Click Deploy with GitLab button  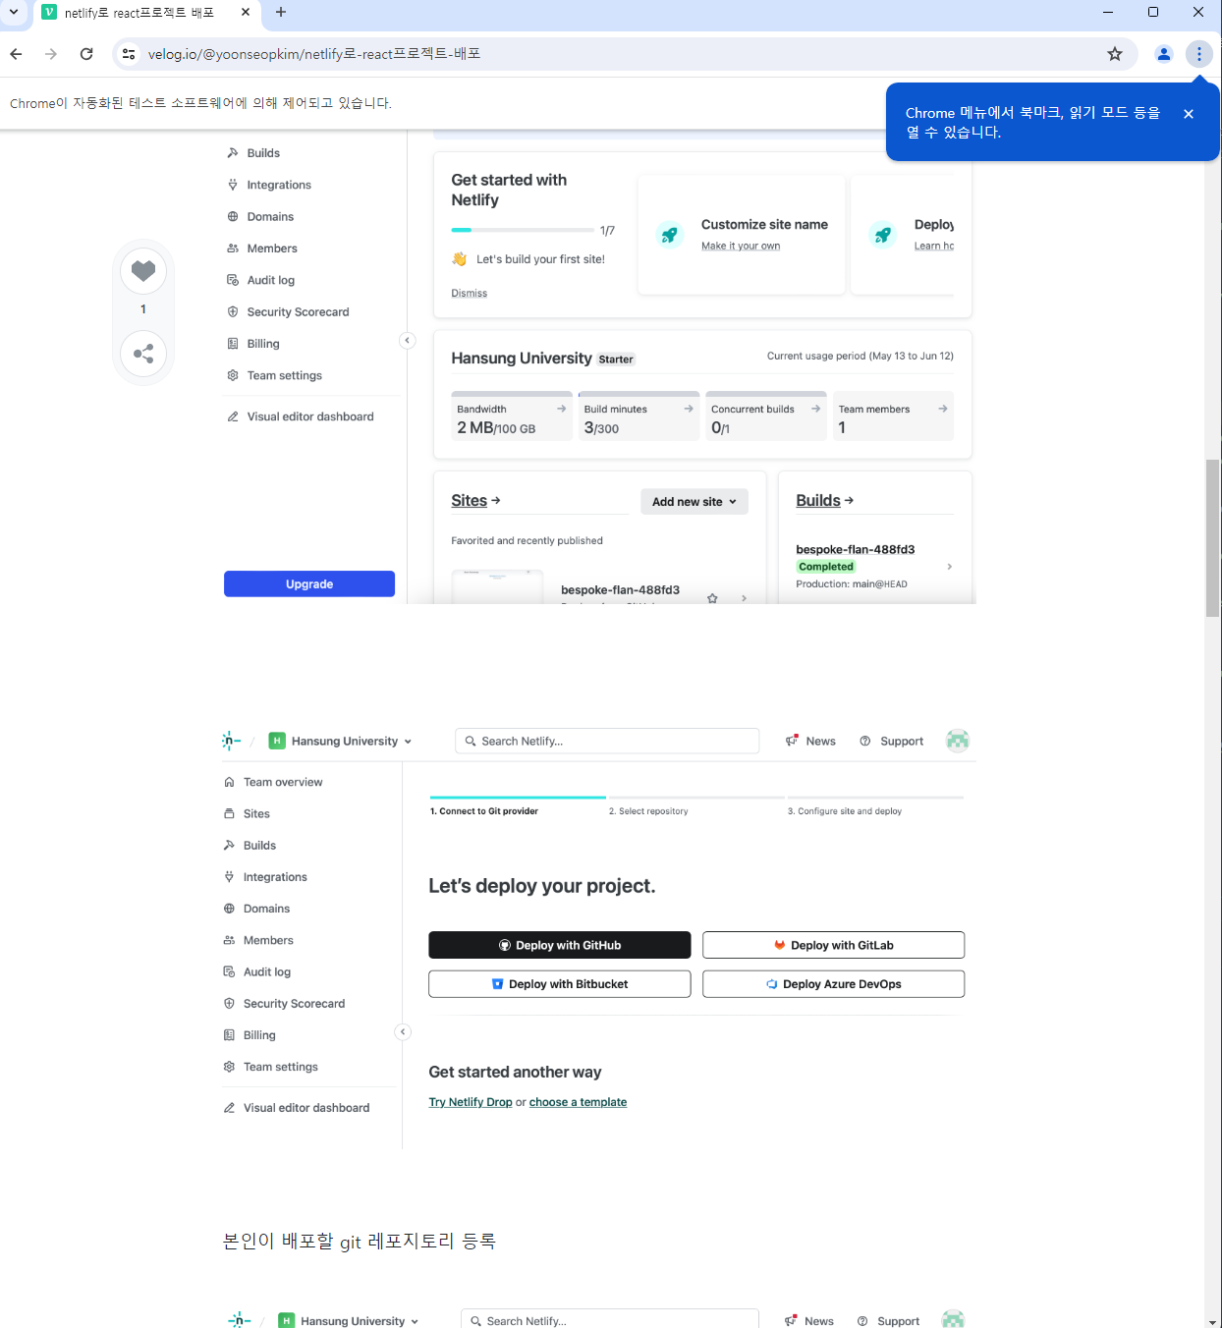pyautogui.click(x=833, y=946)
